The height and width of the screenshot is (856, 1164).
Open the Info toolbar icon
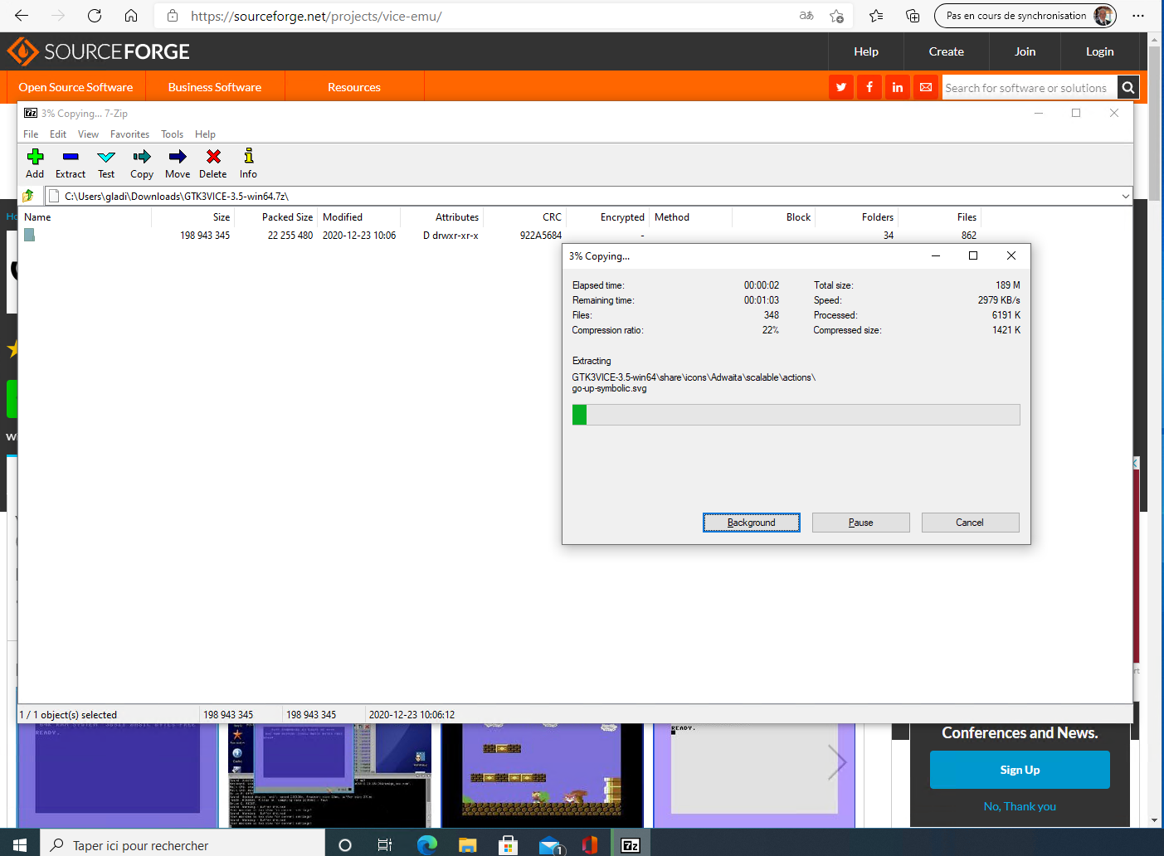point(248,163)
